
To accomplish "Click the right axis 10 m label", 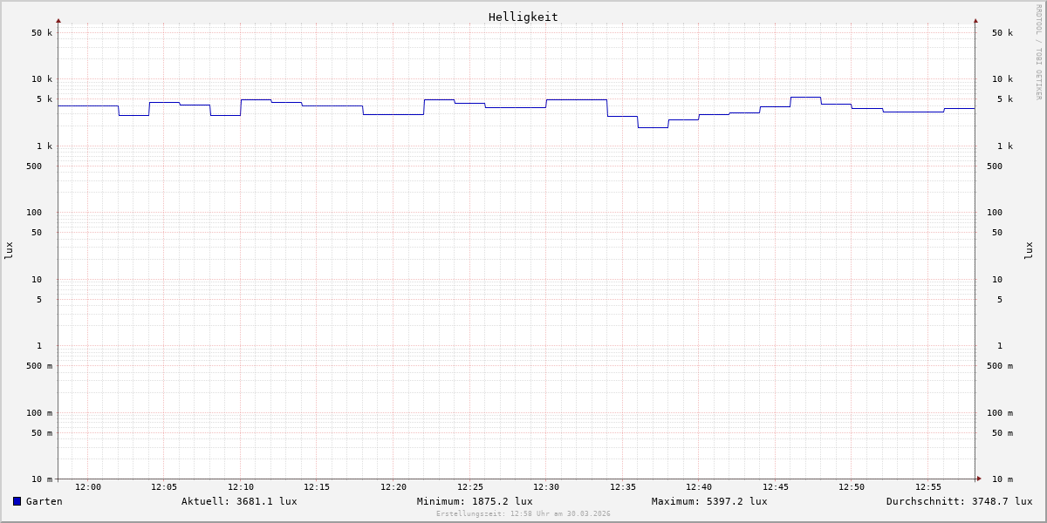I will click(1002, 479).
